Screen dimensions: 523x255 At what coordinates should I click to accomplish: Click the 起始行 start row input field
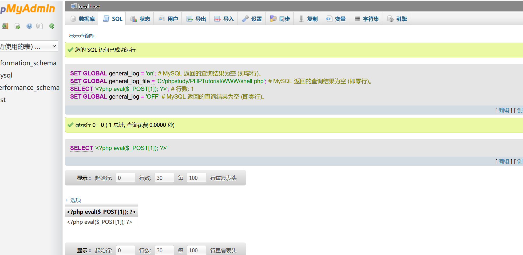[x=125, y=178]
